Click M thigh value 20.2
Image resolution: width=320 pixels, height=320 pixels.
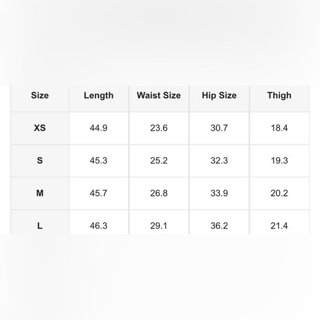click(x=279, y=193)
